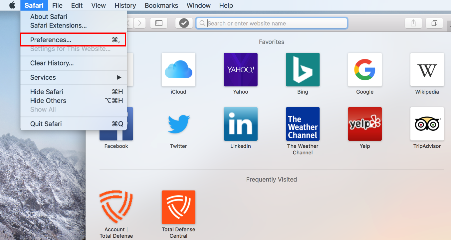Open the Yelp favorite
Viewport: 451px width, 240px height.
365,124
